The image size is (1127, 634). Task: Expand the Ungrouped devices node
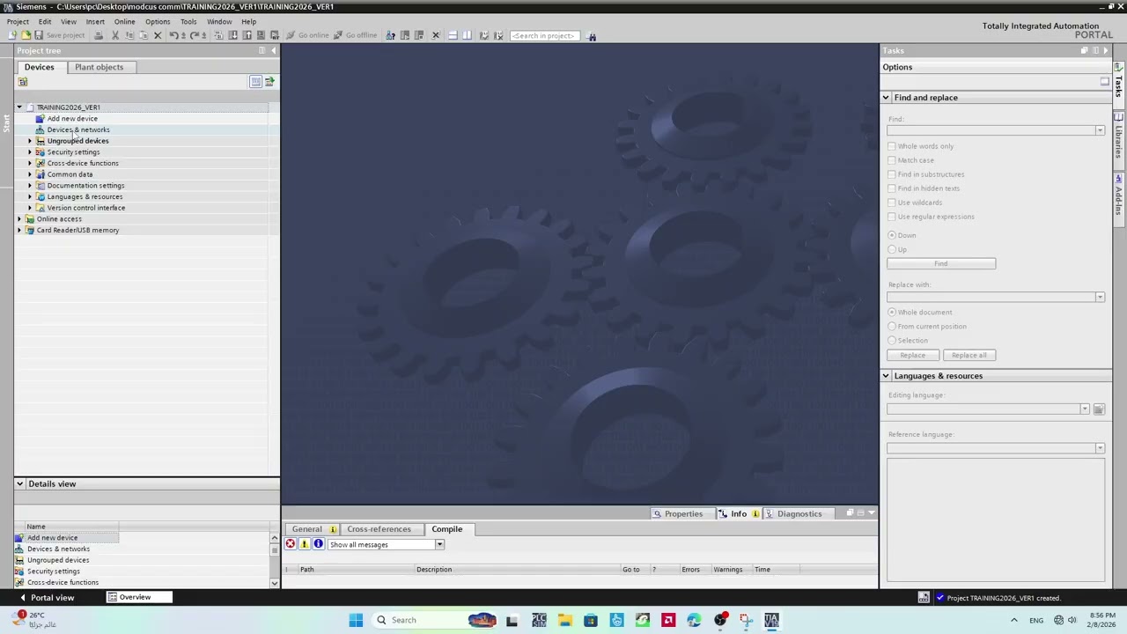[x=30, y=141]
